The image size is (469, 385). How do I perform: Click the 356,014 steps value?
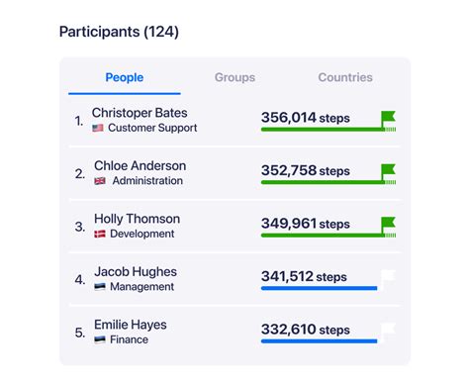[306, 118]
